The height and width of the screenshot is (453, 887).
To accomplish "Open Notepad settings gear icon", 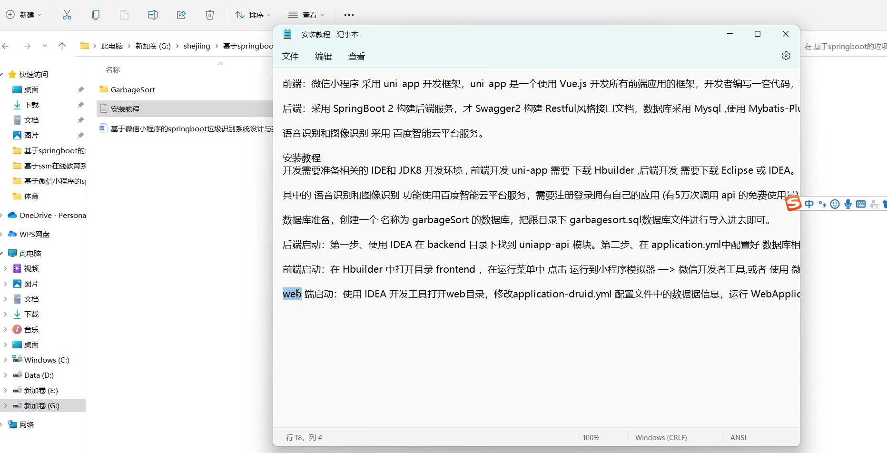I will 786,56.
